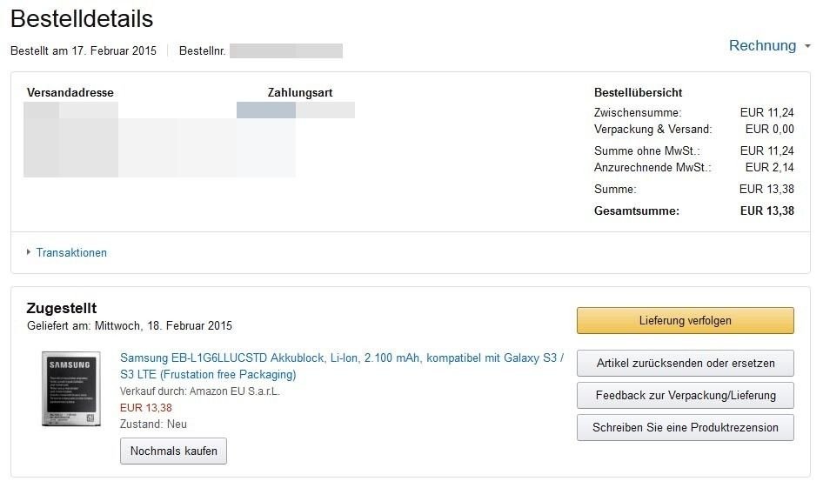
Task: Track shipment with Lieferung verfolgen
Action: [685, 321]
